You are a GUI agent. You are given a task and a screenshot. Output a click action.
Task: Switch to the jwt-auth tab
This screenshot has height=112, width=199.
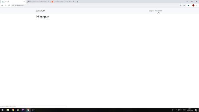tap(13, 2)
